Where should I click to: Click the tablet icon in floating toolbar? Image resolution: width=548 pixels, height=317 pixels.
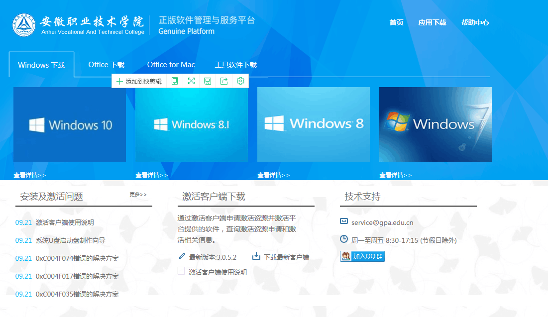tap(175, 81)
